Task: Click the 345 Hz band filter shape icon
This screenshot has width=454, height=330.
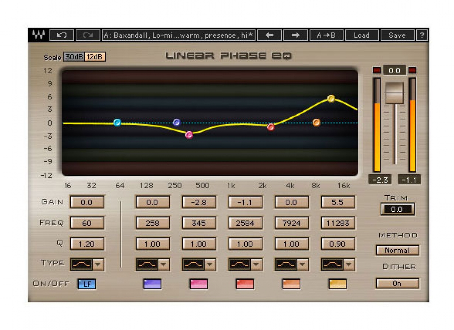Action: coord(193,265)
